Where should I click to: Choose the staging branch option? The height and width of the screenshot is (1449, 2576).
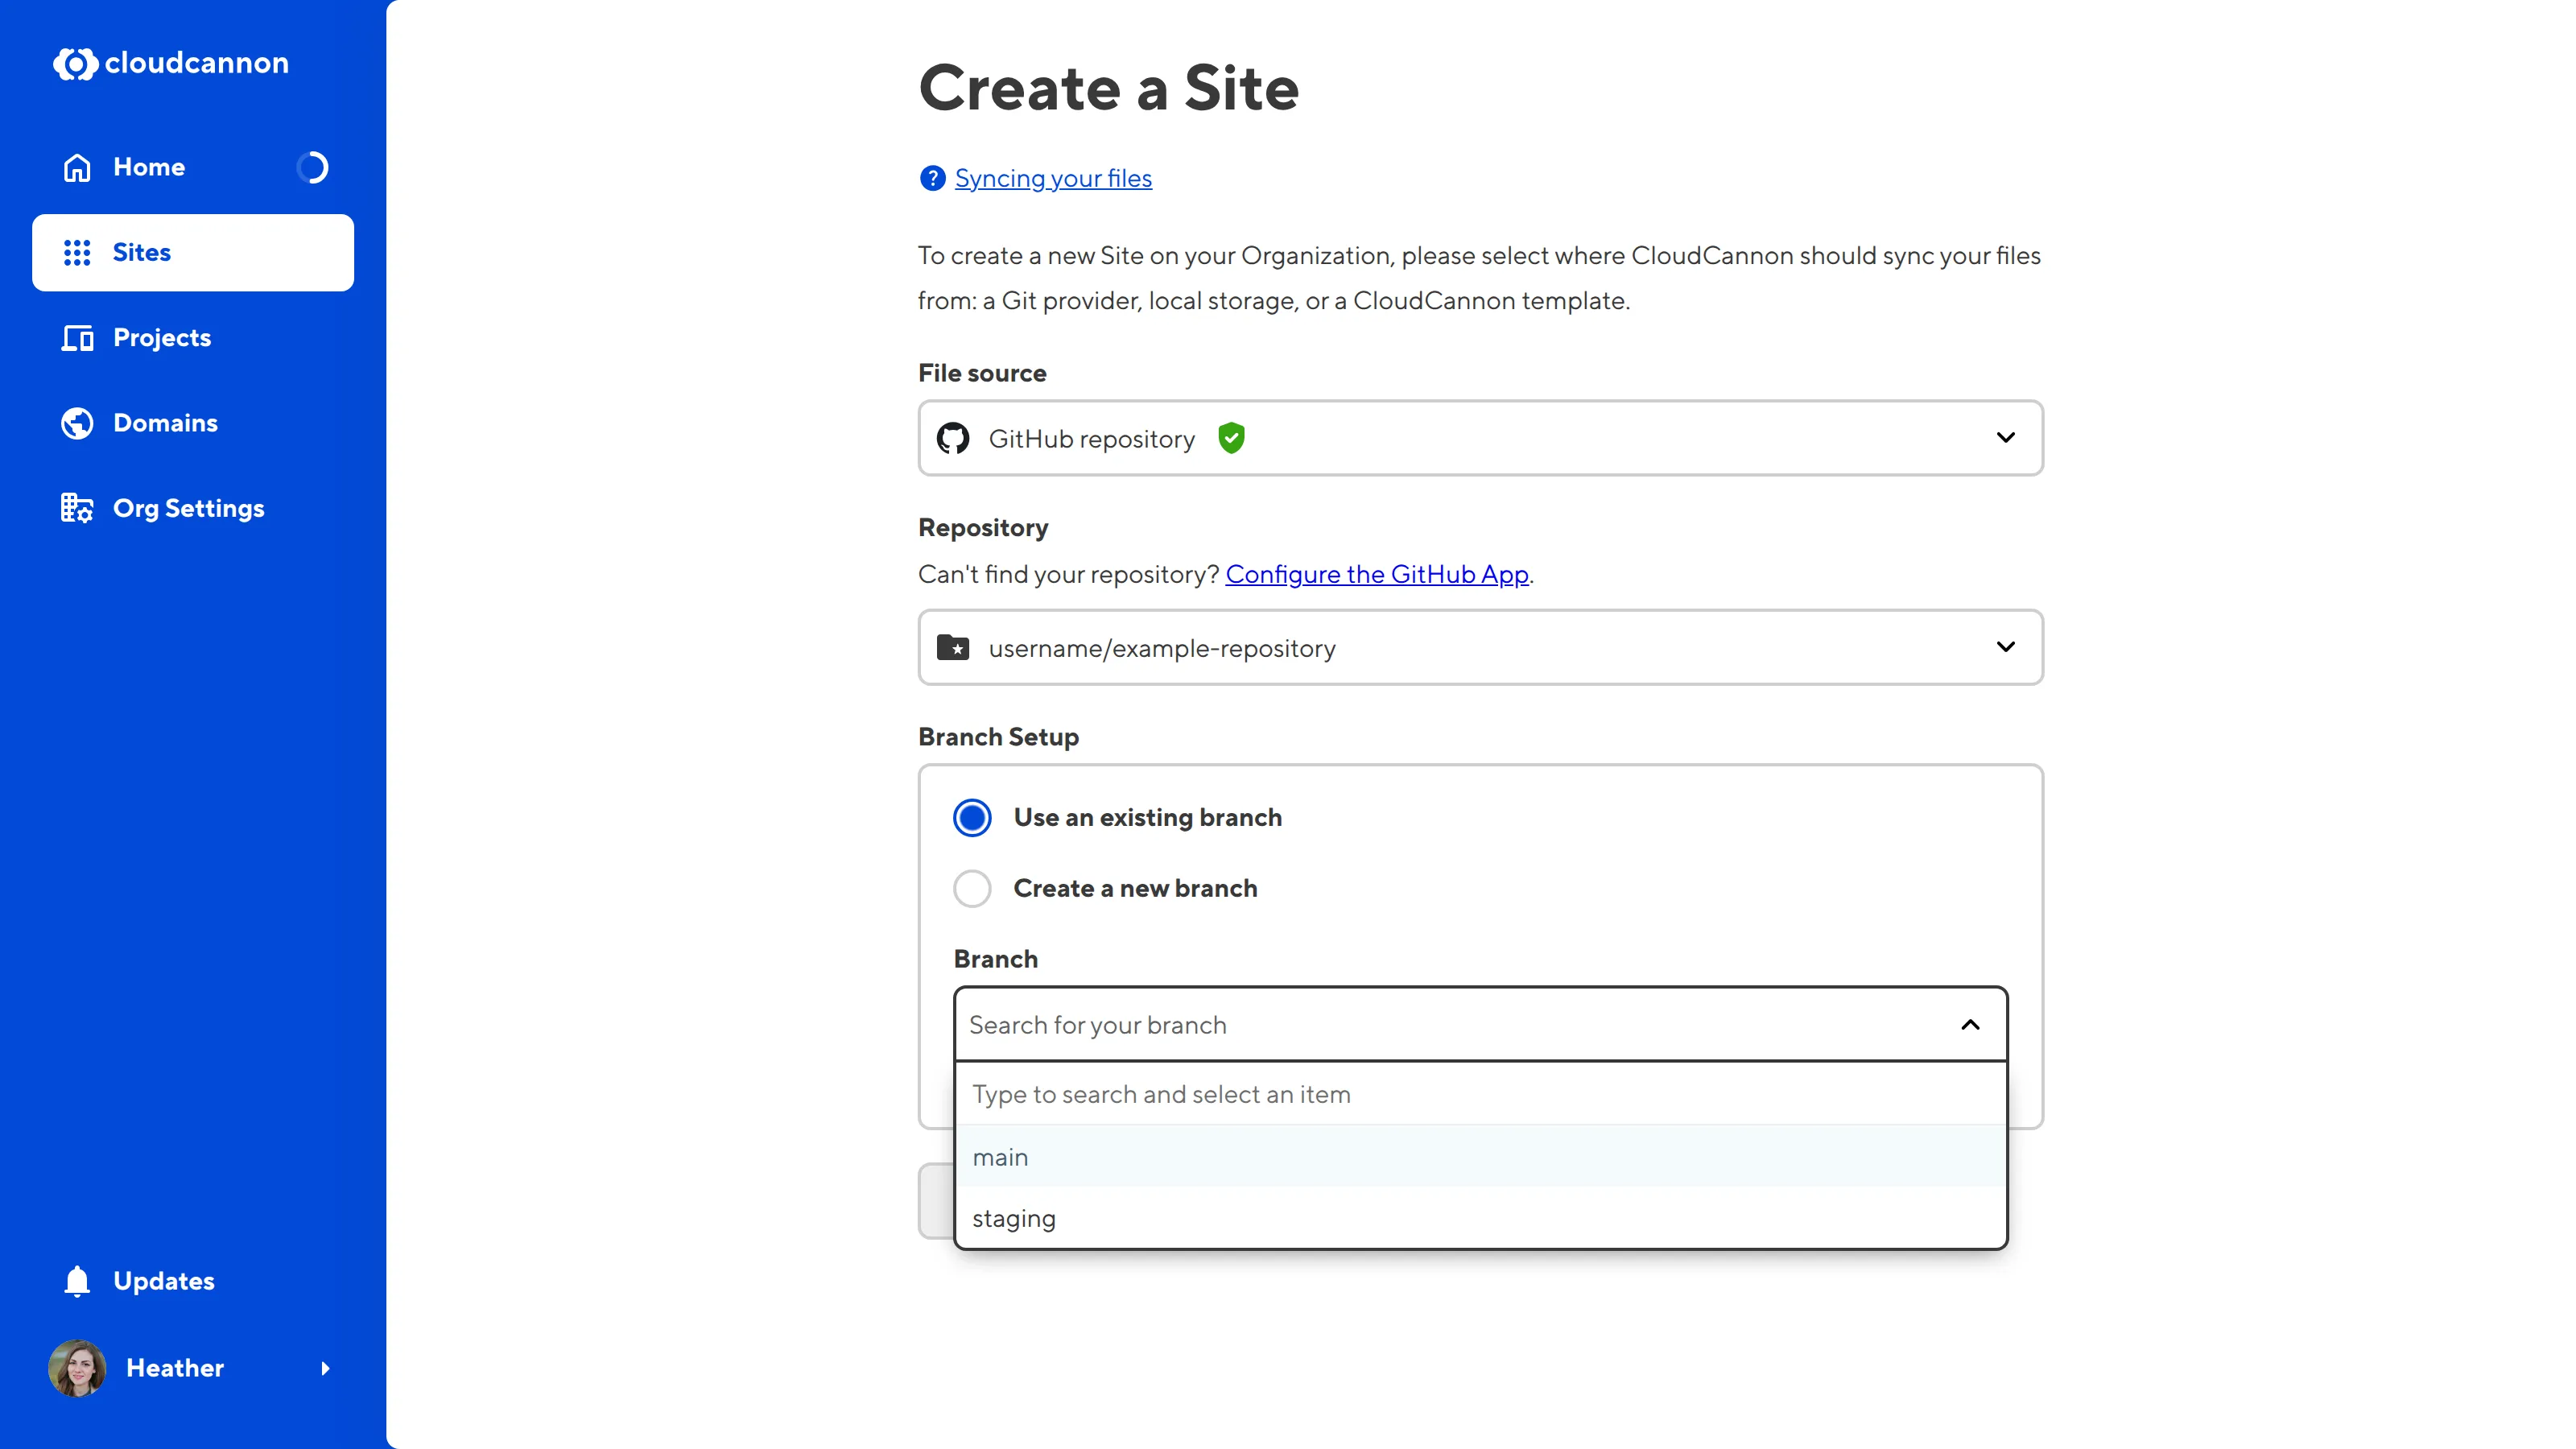coord(1013,1219)
